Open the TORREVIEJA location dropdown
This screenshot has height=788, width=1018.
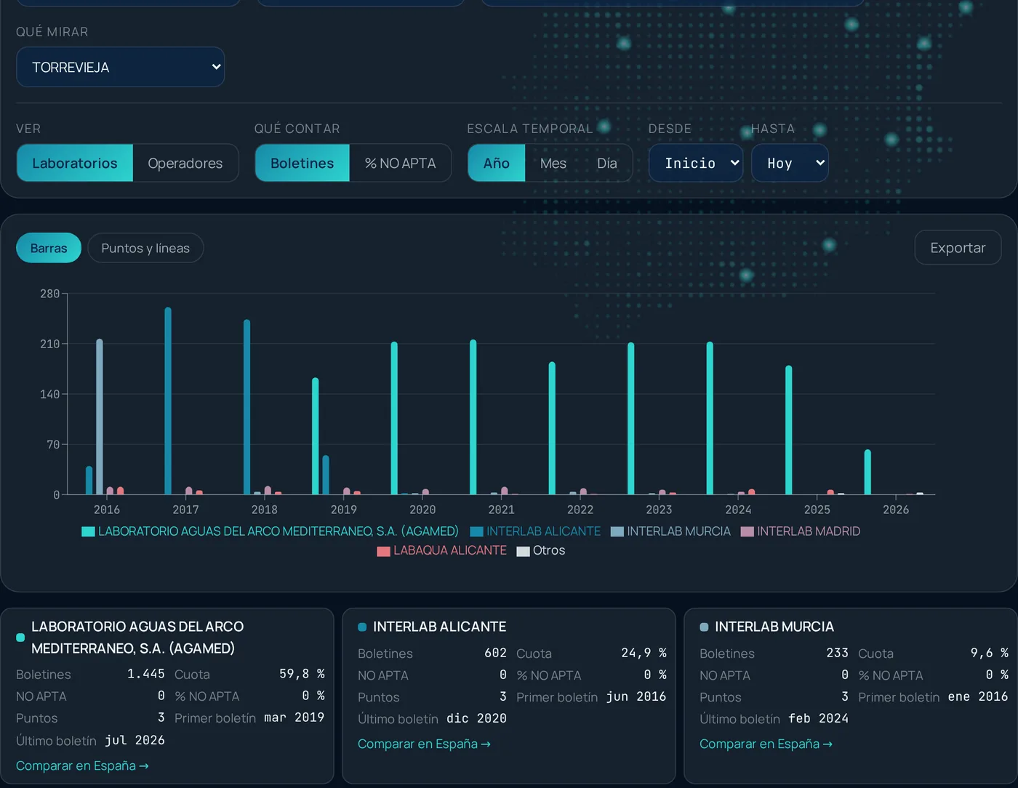coord(120,67)
